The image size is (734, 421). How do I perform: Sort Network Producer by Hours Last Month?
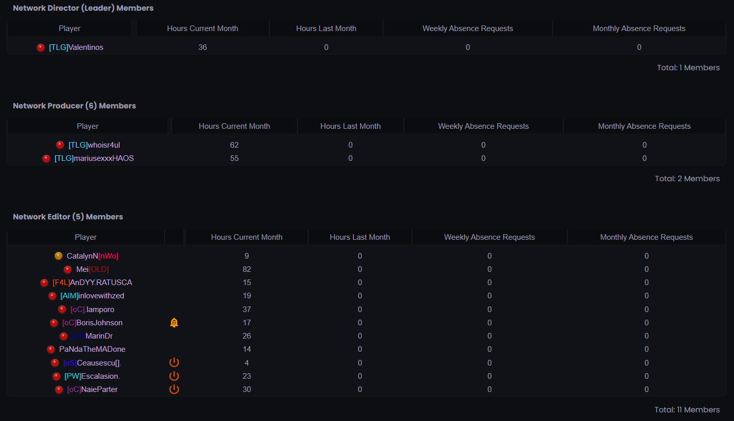(x=350, y=126)
